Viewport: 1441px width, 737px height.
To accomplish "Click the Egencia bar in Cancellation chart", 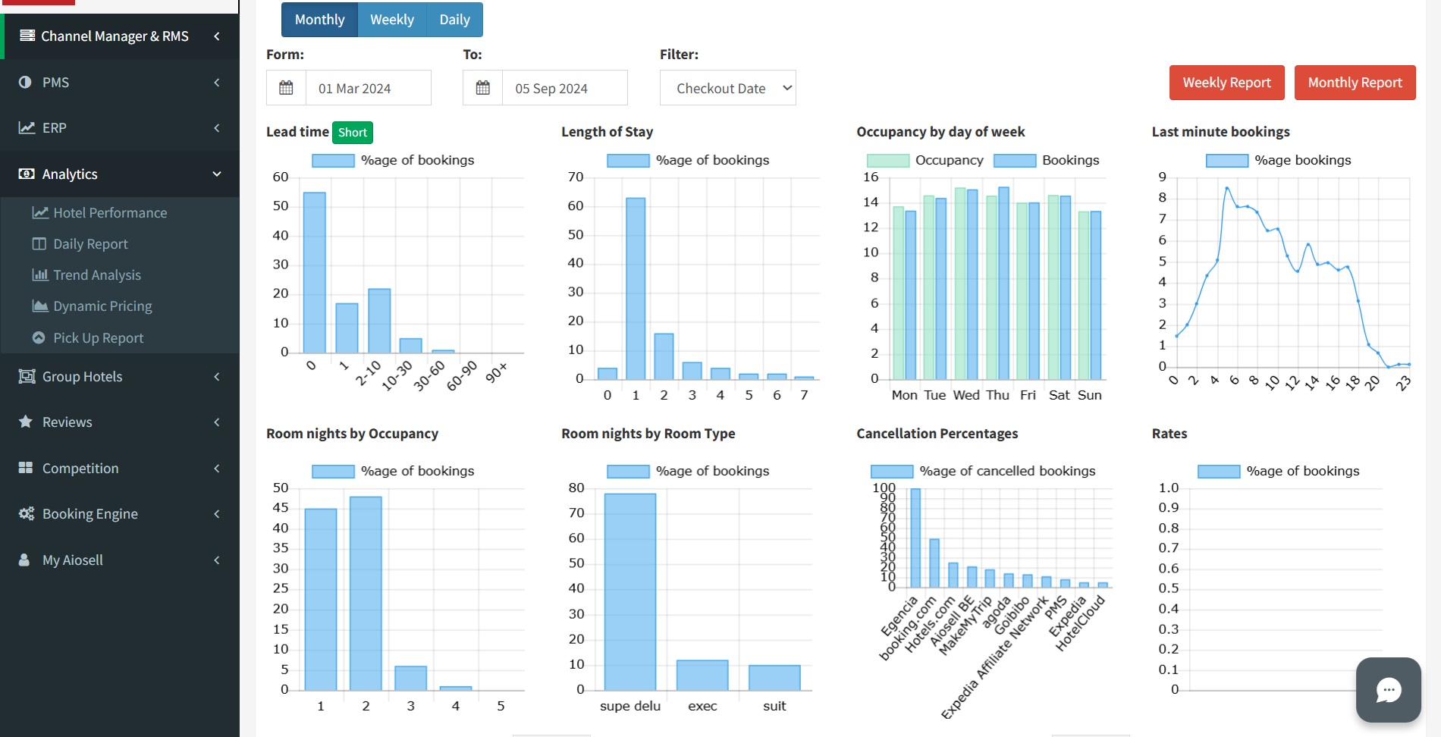I will (915, 538).
